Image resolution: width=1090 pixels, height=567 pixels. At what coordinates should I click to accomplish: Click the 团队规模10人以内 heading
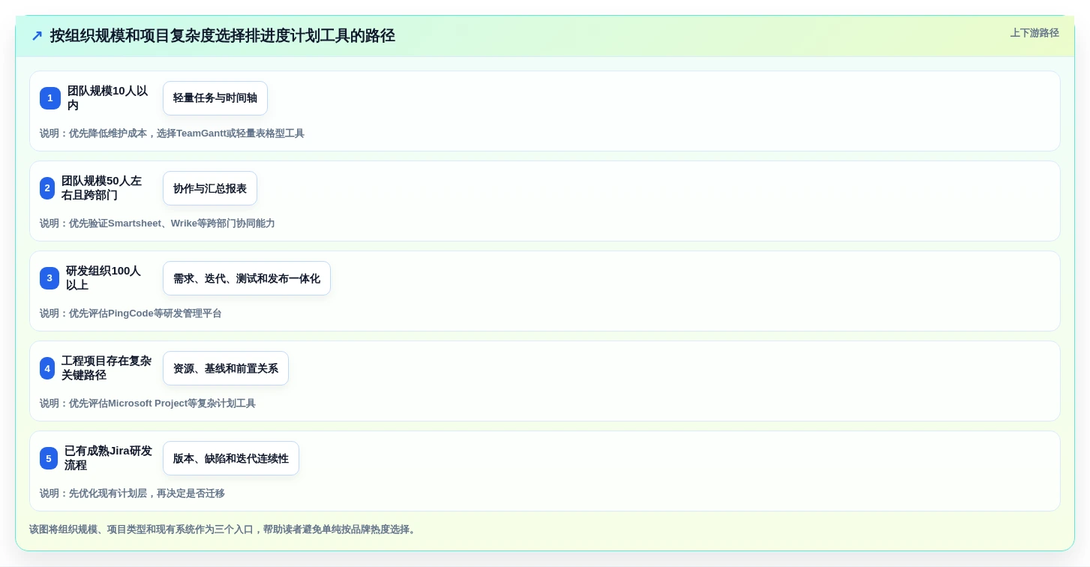(110, 98)
